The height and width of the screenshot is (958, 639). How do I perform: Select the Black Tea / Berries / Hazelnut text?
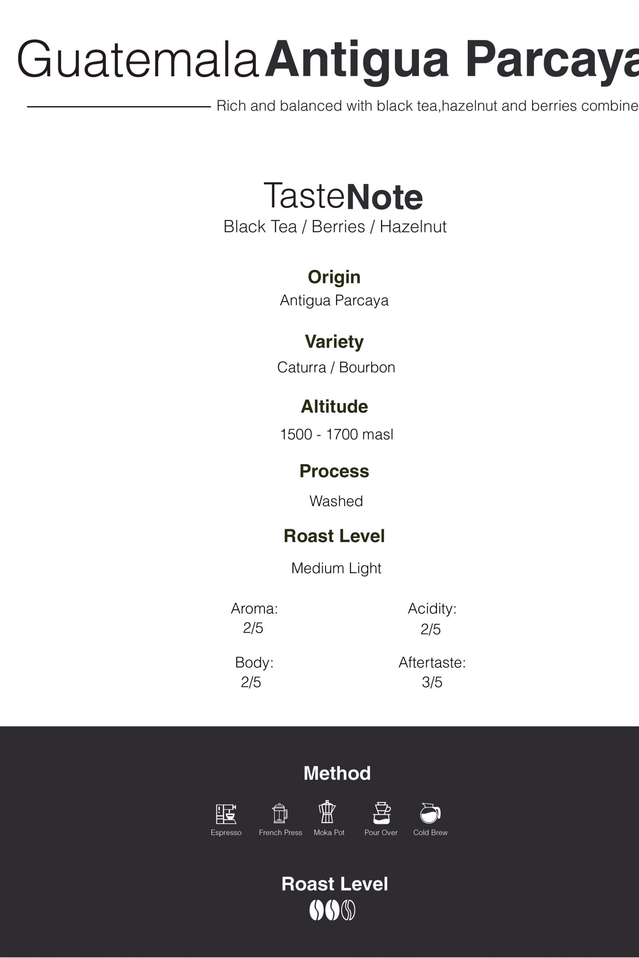pos(335,227)
